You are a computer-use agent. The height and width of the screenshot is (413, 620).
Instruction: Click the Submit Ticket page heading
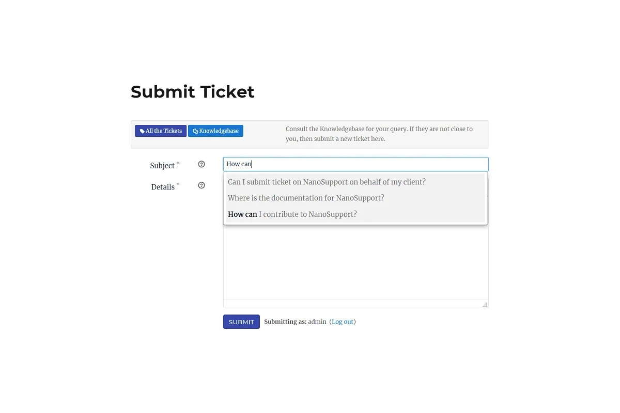[x=192, y=92]
